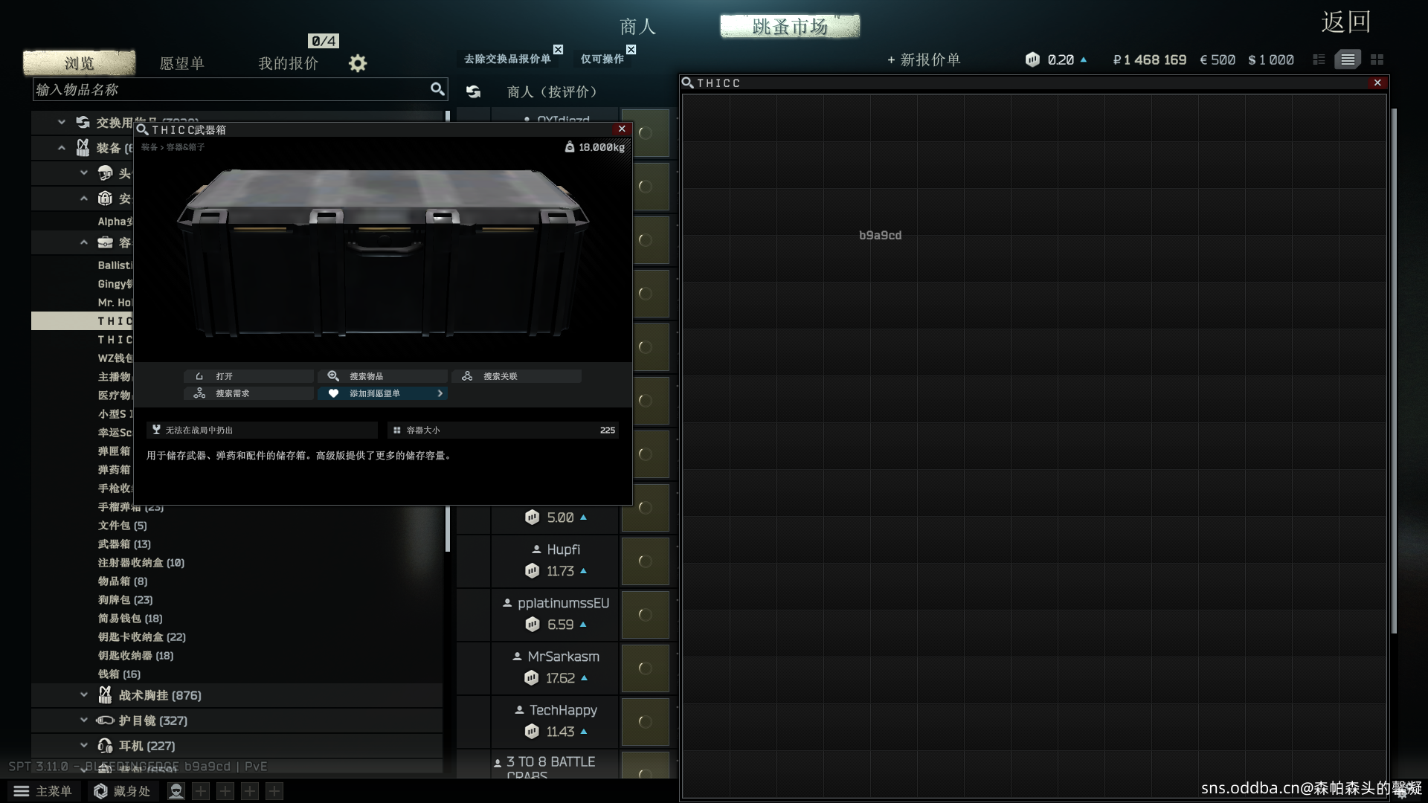The height and width of the screenshot is (803, 1428).
Task: Click the first plus slot in bottom bar
Action: tap(200, 791)
